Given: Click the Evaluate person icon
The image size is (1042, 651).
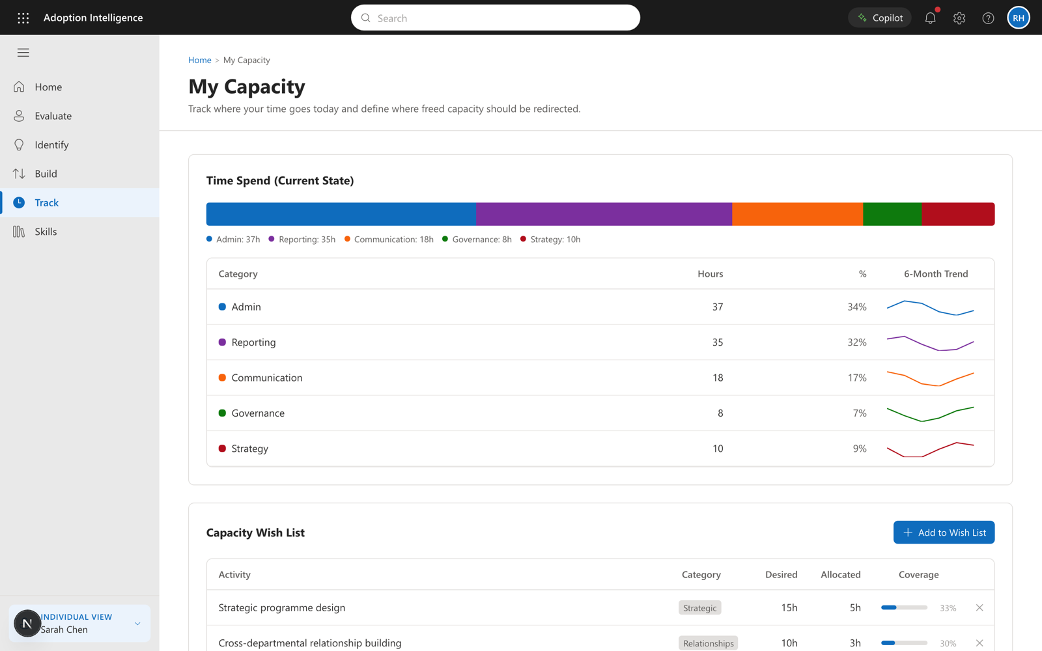Looking at the screenshot, I should click(19, 116).
